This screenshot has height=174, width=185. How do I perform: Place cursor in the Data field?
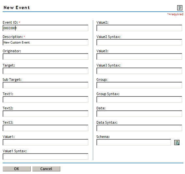coord(139,114)
